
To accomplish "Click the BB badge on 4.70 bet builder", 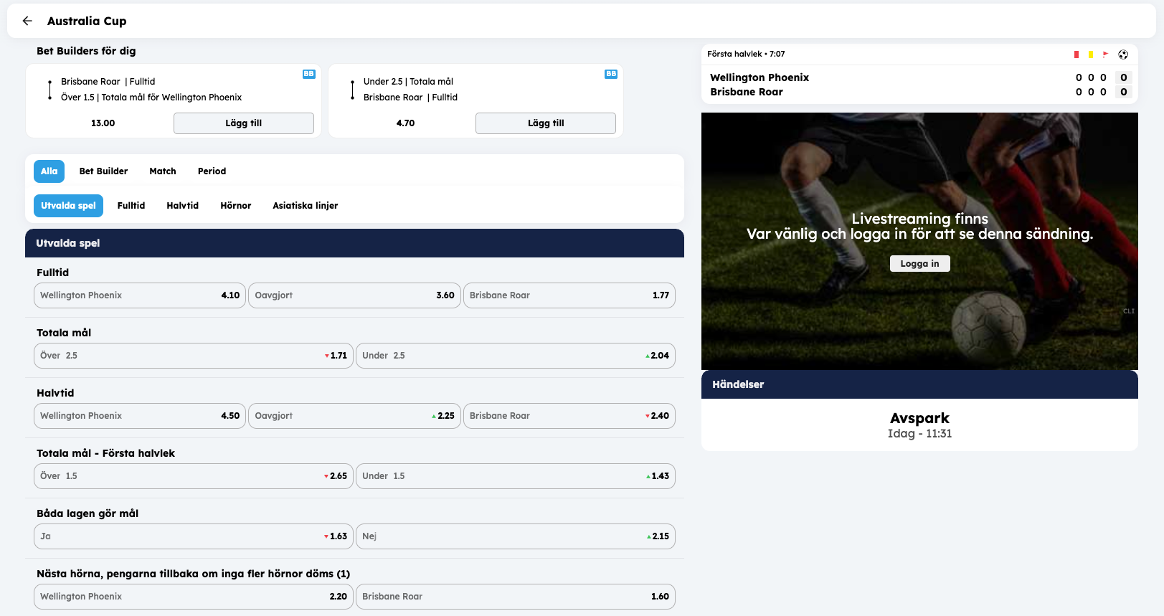I will pos(610,74).
